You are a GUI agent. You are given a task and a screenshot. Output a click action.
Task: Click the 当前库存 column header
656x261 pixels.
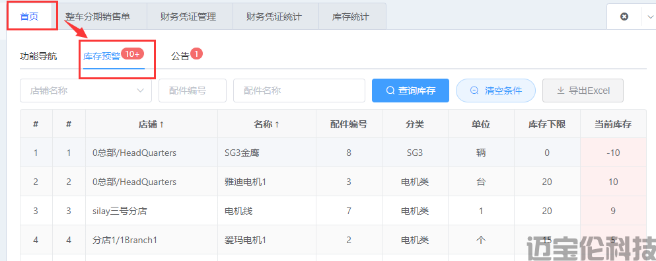[x=613, y=124]
